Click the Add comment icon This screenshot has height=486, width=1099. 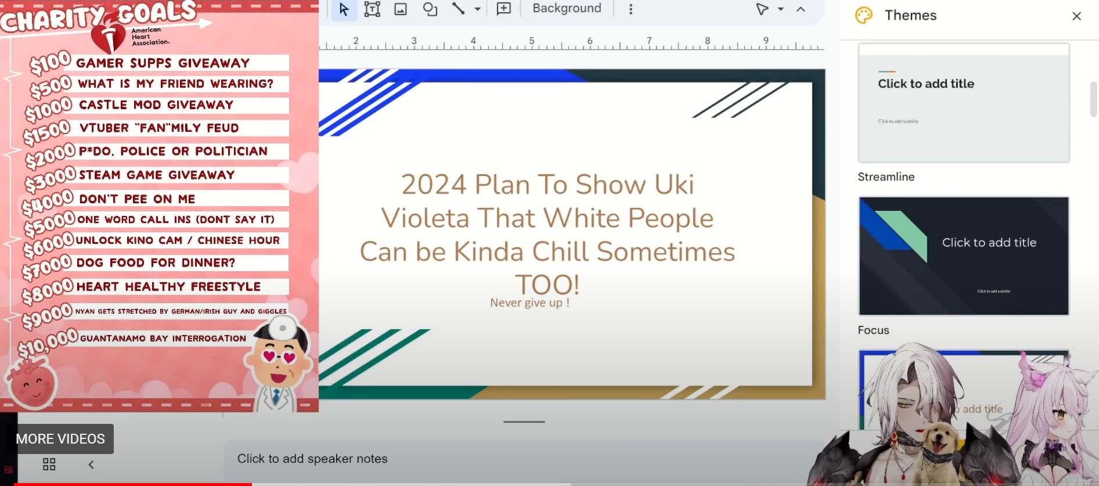click(x=504, y=9)
